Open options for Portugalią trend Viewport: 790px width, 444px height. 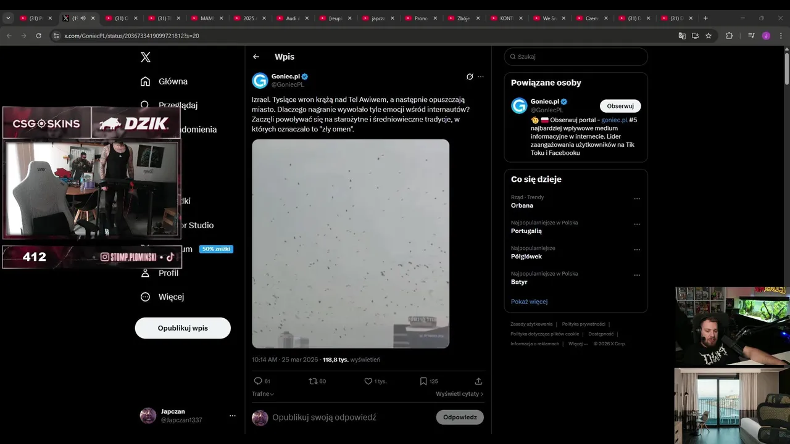pyautogui.click(x=637, y=224)
